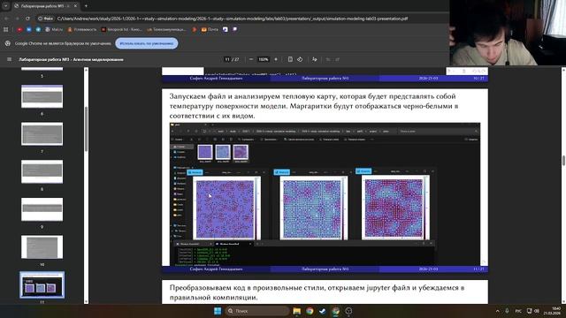Open the Telegram bookmark icon
Screen dimensions: 566x318
[x=38, y=29]
